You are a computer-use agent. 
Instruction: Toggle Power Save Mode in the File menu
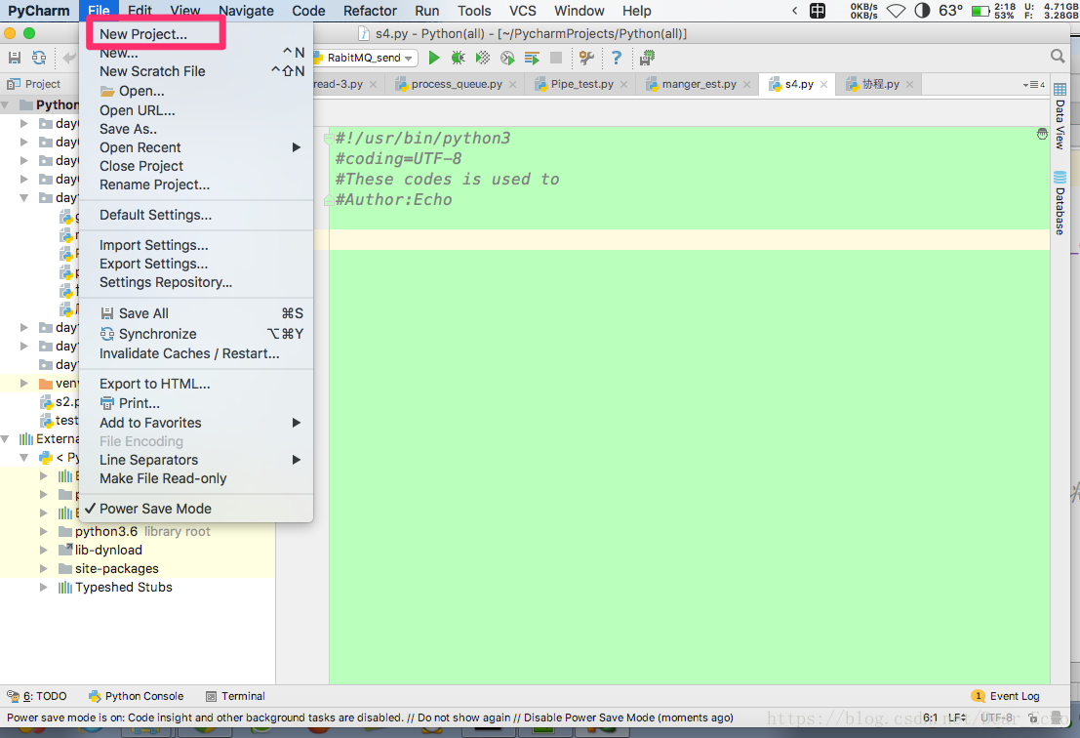[x=196, y=509]
